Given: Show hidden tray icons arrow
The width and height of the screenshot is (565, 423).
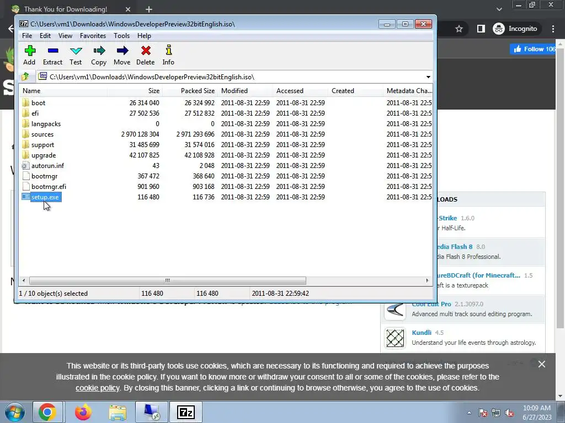Looking at the screenshot, I should (469, 413).
